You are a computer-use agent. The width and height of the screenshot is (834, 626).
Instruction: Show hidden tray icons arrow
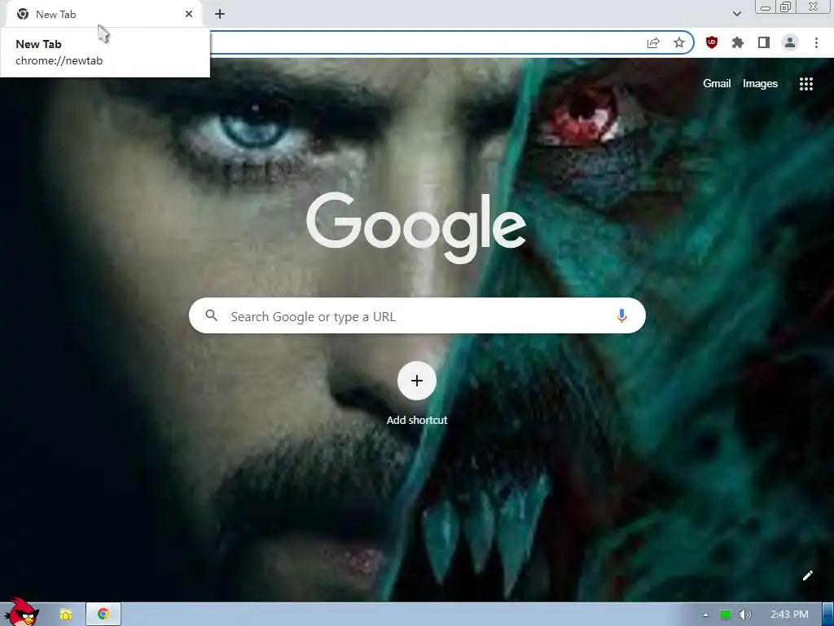705,615
